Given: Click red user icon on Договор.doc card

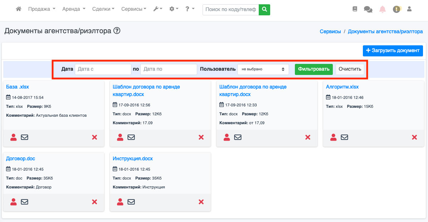Looking at the screenshot, I should [14, 202].
